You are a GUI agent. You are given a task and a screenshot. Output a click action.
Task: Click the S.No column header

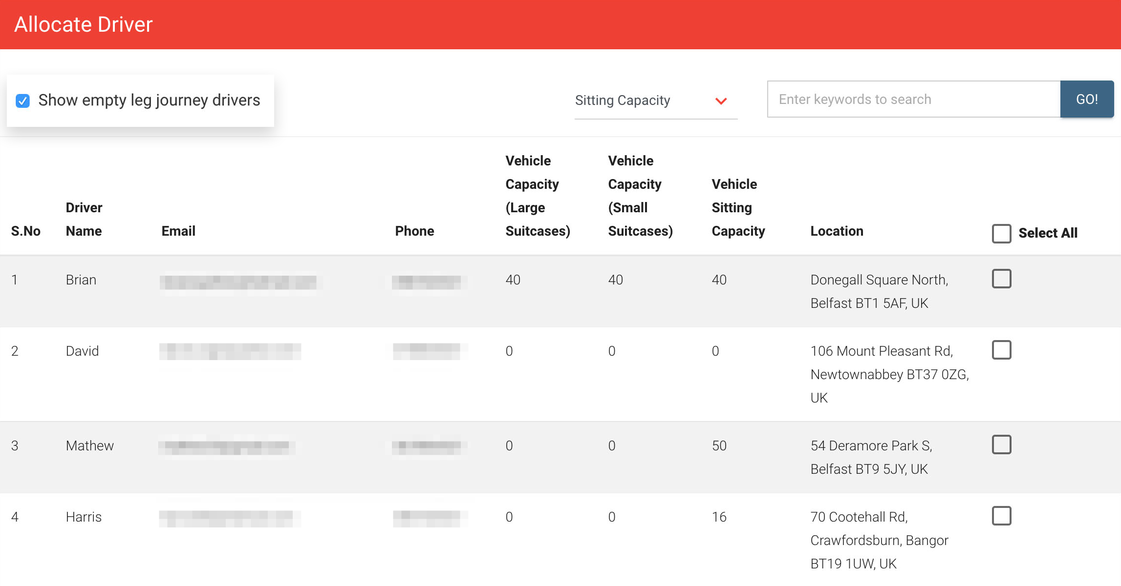pos(26,231)
